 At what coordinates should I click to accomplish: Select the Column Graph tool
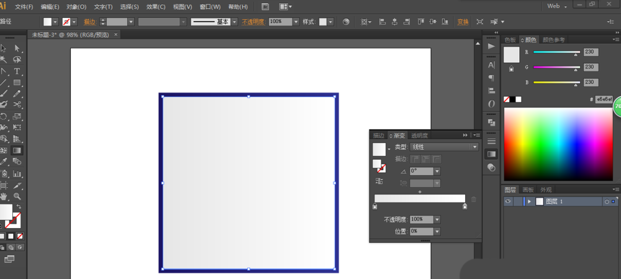17,173
